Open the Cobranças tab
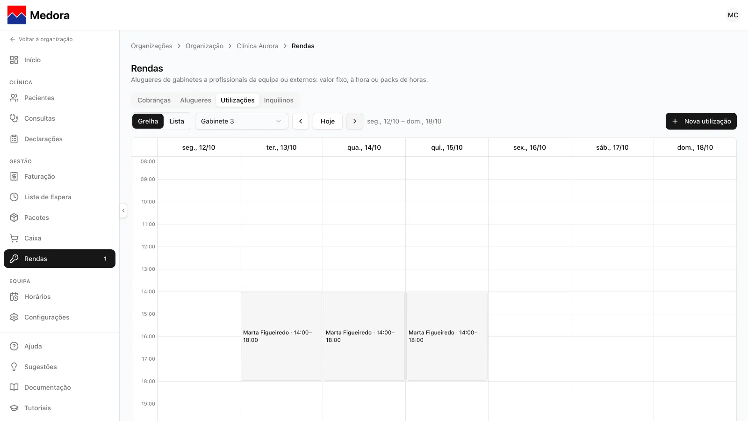This screenshot has height=421, width=748. 154,100
